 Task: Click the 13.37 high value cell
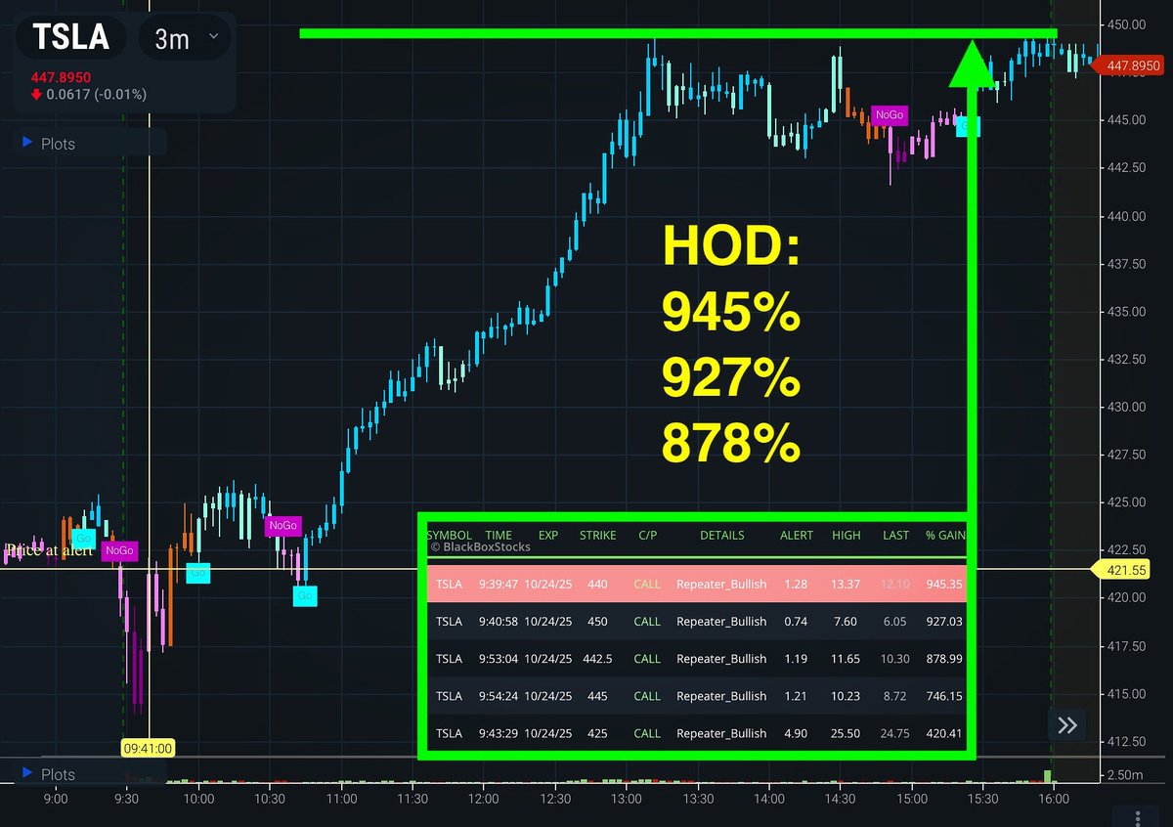(x=846, y=584)
